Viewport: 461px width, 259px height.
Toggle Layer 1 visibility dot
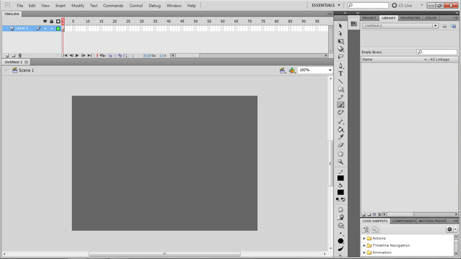coord(45,29)
